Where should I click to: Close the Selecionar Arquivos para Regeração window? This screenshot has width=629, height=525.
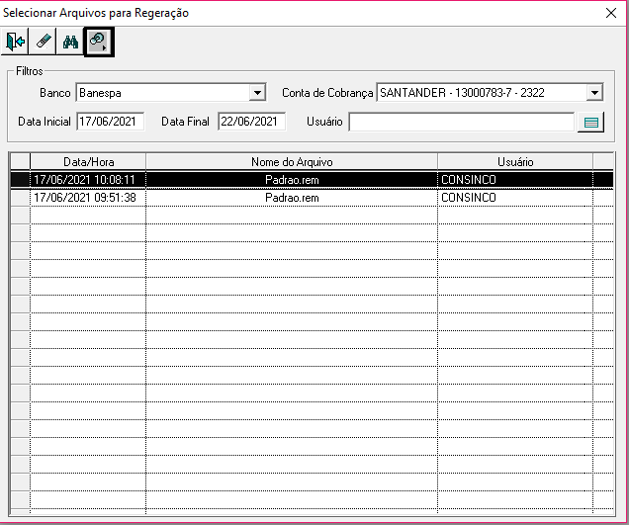611,13
